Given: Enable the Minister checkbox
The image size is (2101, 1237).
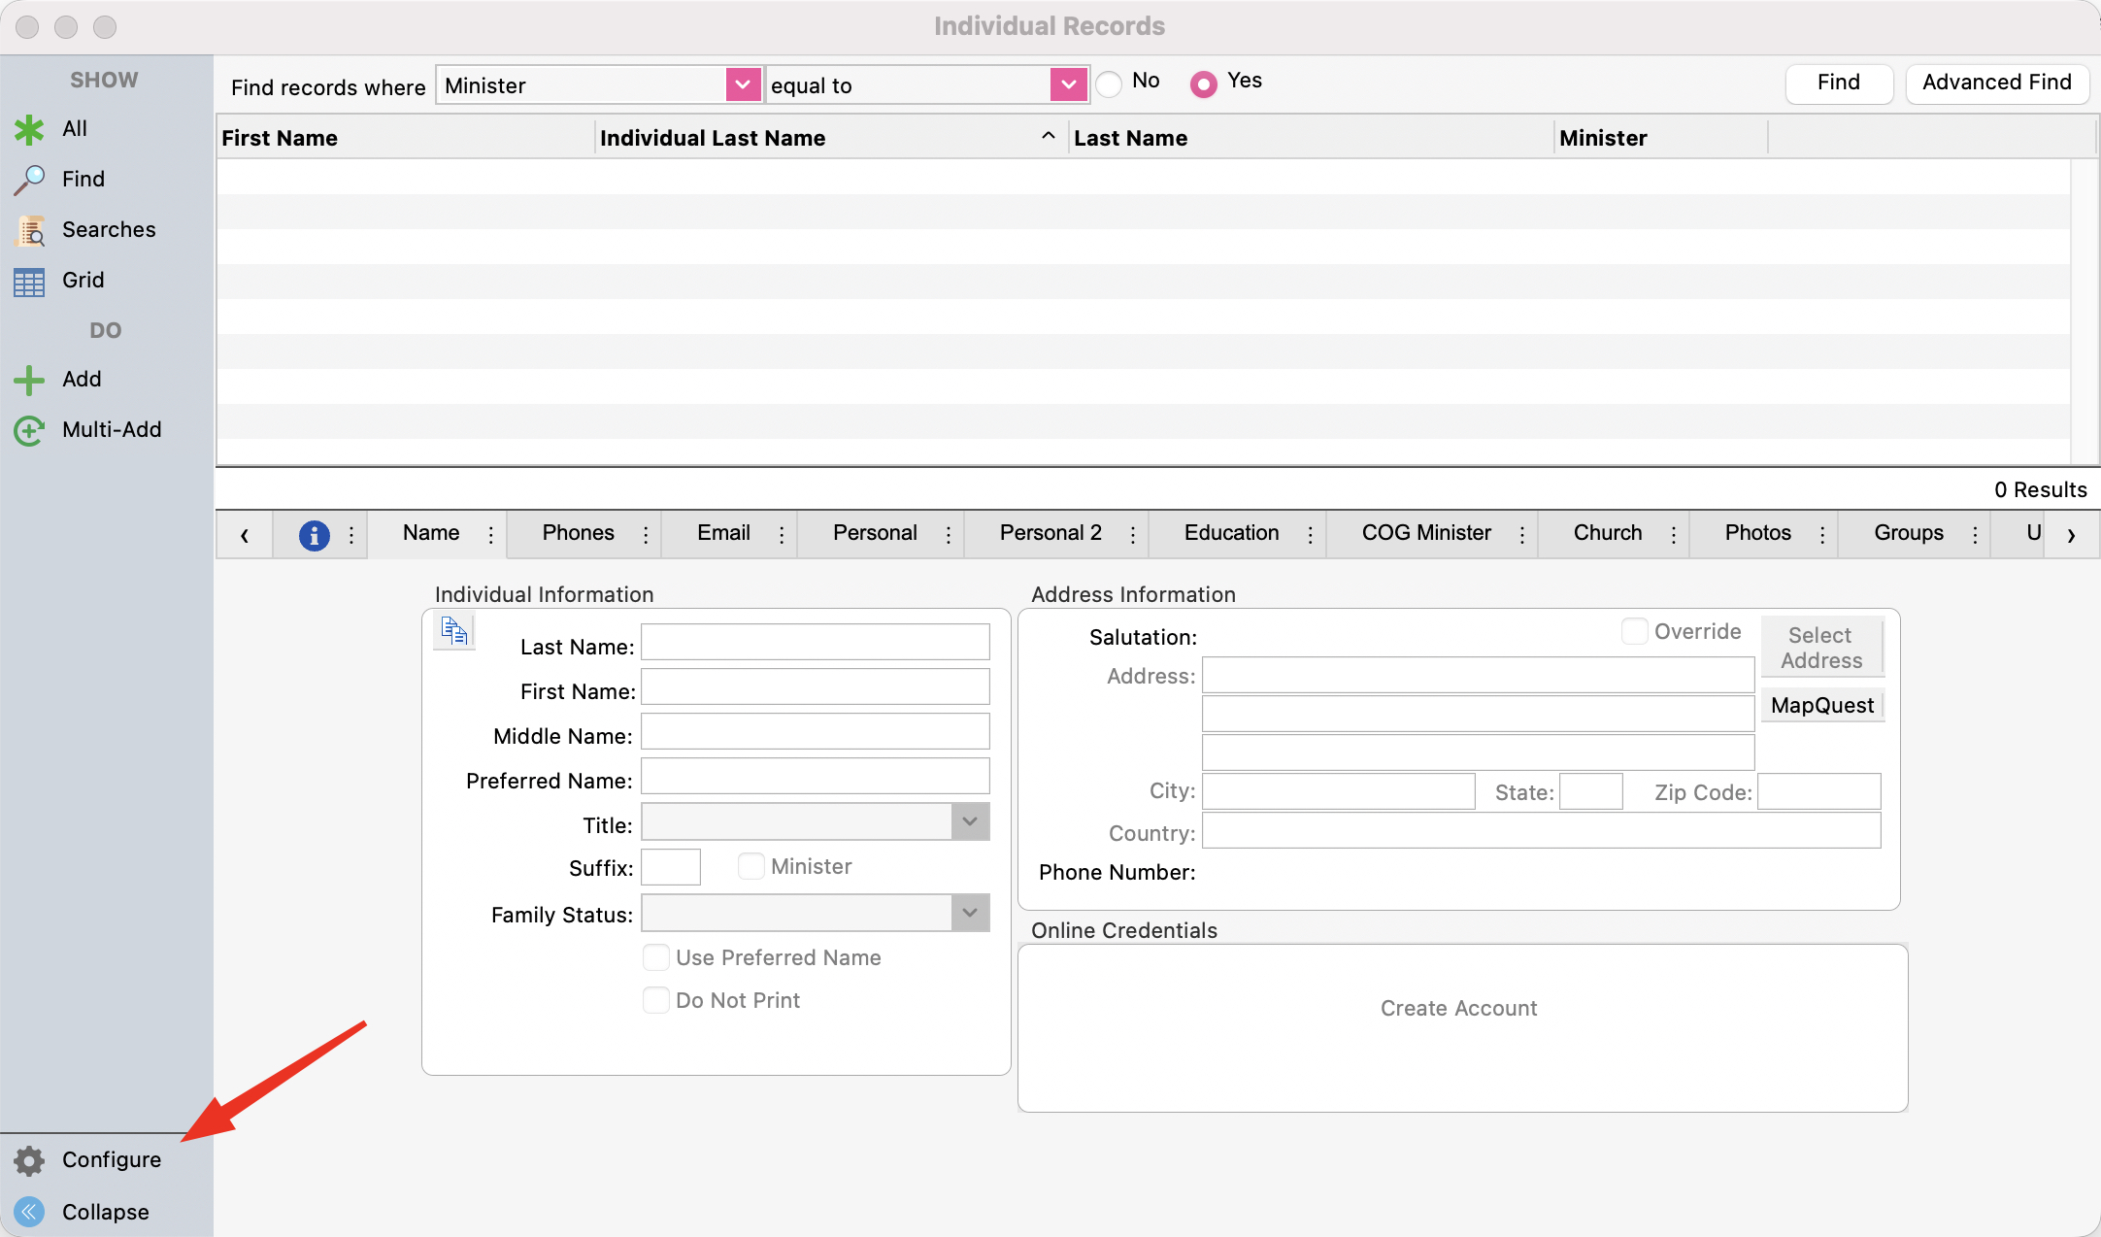Looking at the screenshot, I should point(750,866).
